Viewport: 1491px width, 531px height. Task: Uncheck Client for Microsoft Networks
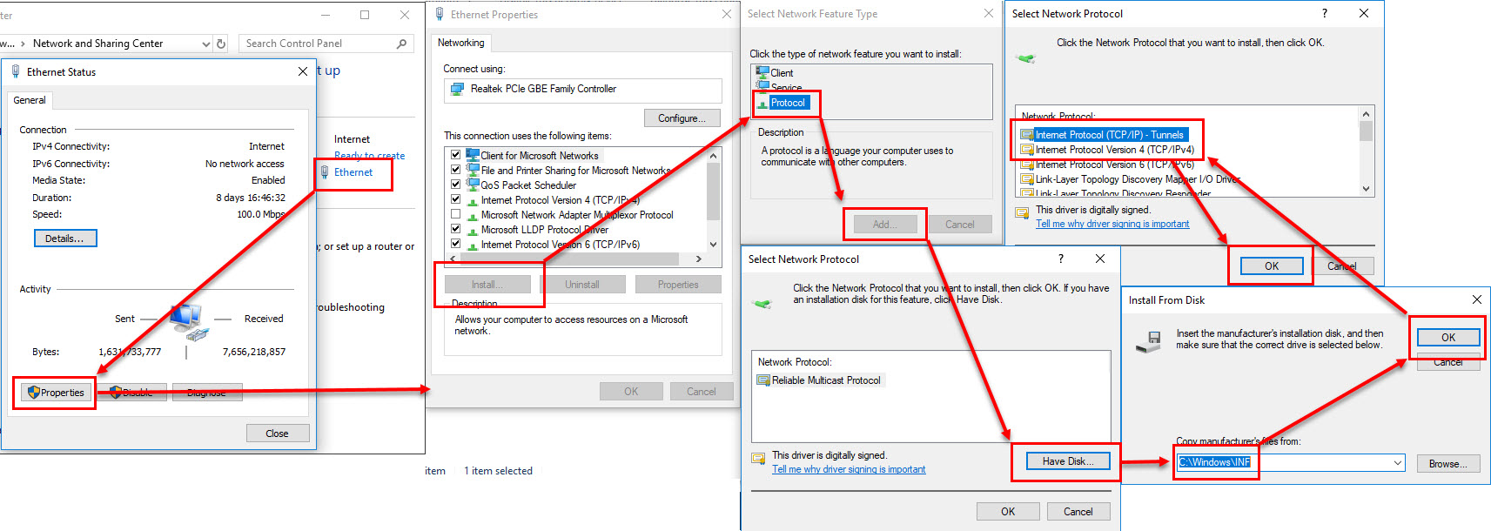(x=455, y=155)
